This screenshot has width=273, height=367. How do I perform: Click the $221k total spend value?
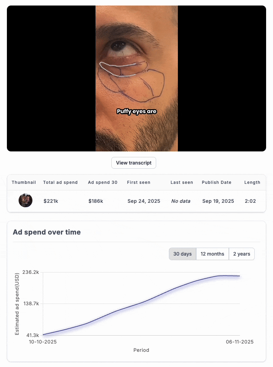coord(51,201)
